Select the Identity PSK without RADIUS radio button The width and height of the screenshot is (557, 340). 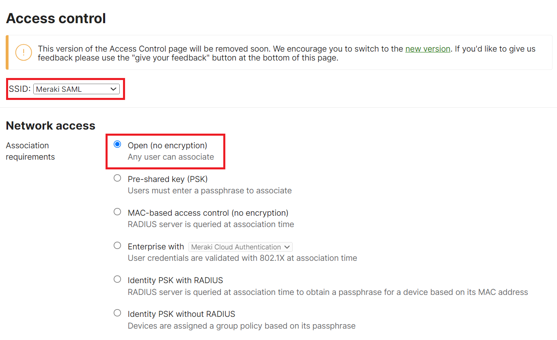point(117,313)
